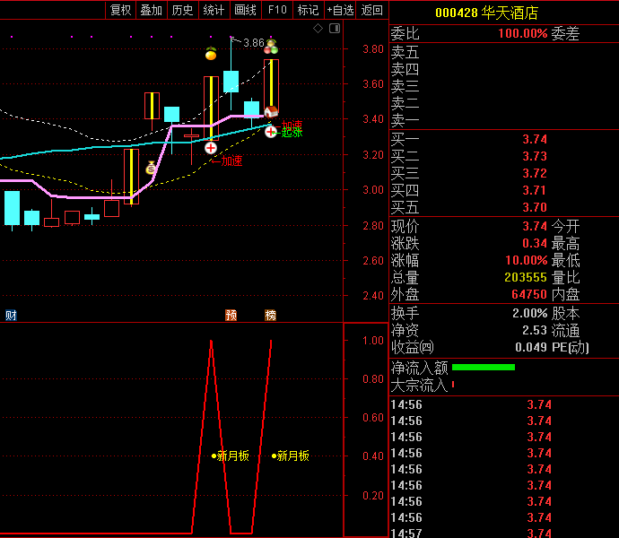The height and width of the screenshot is (538, 619).
Task: Open the 统计 statistics menu
Action: tap(214, 10)
